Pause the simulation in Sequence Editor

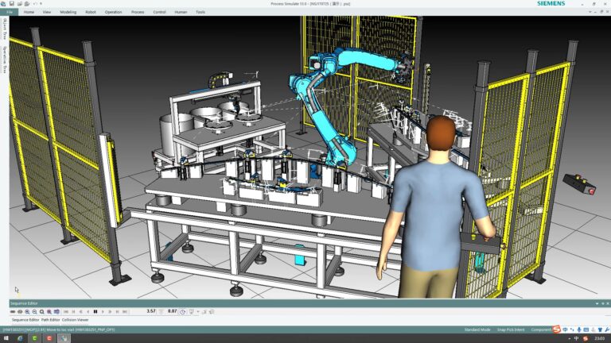coord(95,311)
